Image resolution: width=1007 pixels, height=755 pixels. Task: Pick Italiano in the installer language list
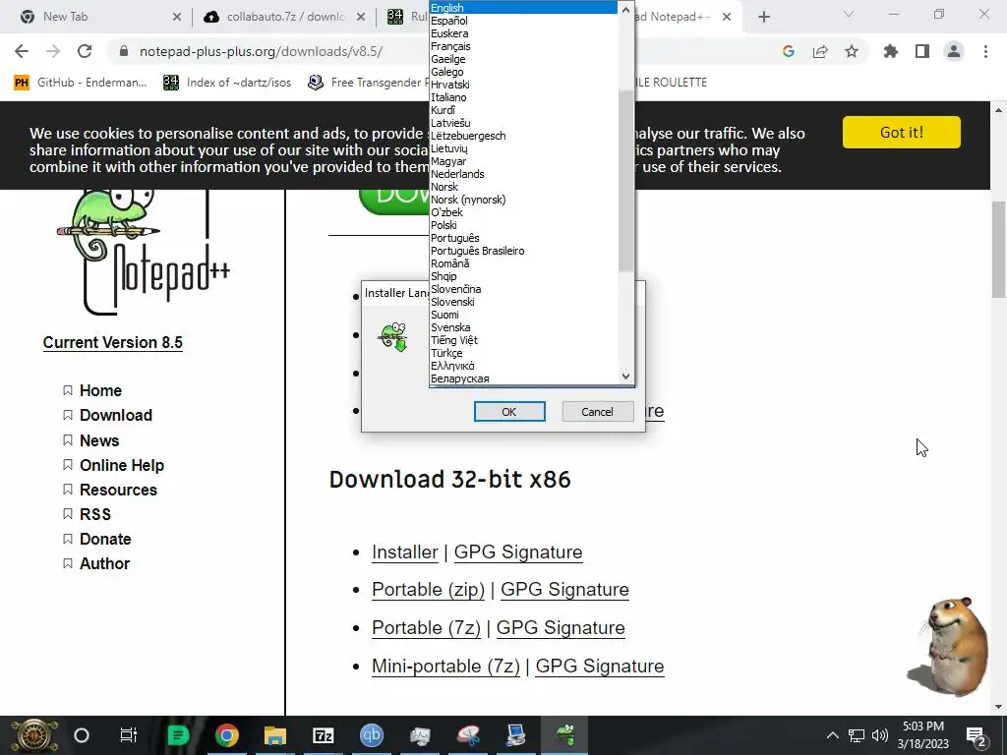point(523,97)
